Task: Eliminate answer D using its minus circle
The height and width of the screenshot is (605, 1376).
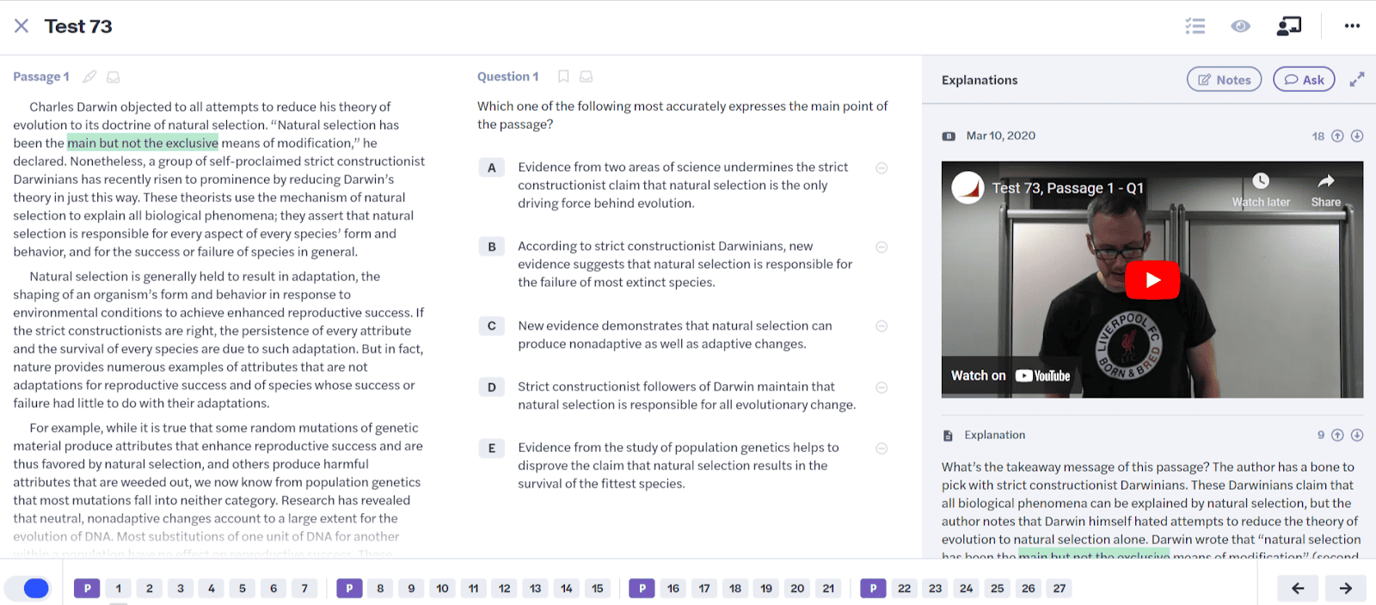Action: click(x=881, y=388)
